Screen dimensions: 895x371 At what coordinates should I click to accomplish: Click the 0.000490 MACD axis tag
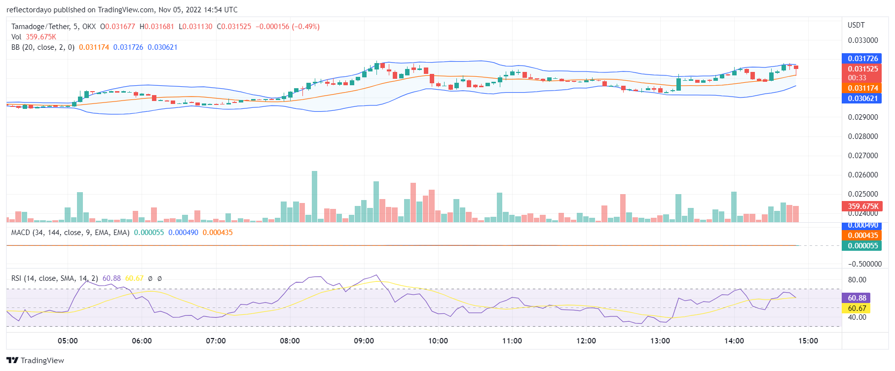pyautogui.click(x=862, y=226)
